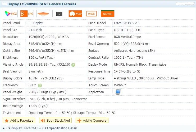Click the 1920(RGB)×1200 WUXGA resolution value
Viewport: 196px width, 132px height.
(48, 37)
